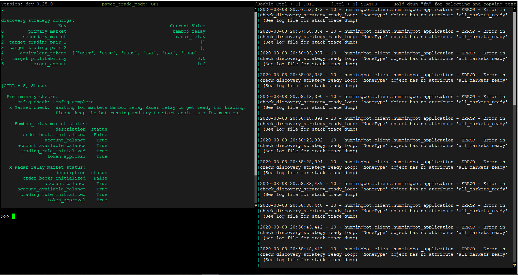The width and height of the screenshot is (518, 275).
Task: Click the target_trading_pair_1 key
Action: (x=38, y=42)
